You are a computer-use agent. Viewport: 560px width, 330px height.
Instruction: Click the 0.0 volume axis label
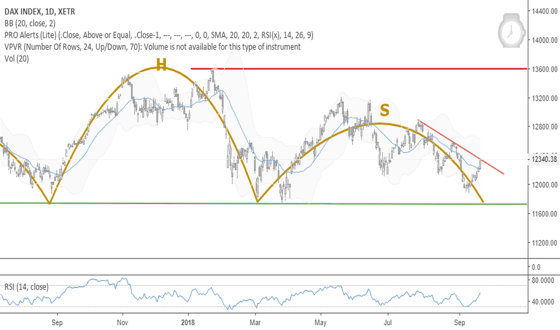point(536,267)
